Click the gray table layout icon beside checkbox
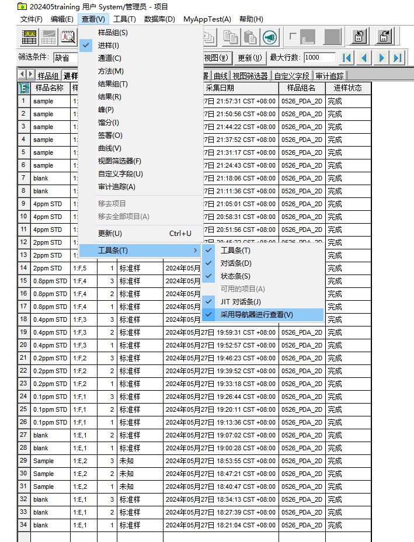414x542 pixels. pyautogui.click(x=307, y=37)
